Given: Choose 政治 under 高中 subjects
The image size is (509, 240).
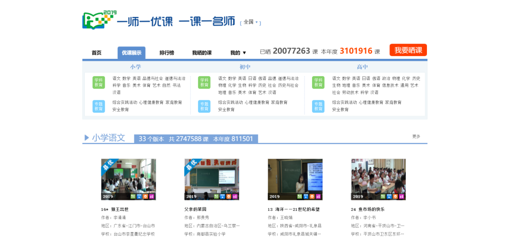Looking at the screenshot, I should 386,79.
